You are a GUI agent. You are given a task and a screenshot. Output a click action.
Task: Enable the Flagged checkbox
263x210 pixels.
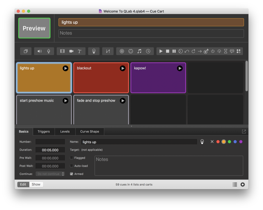click(x=72, y=158)
